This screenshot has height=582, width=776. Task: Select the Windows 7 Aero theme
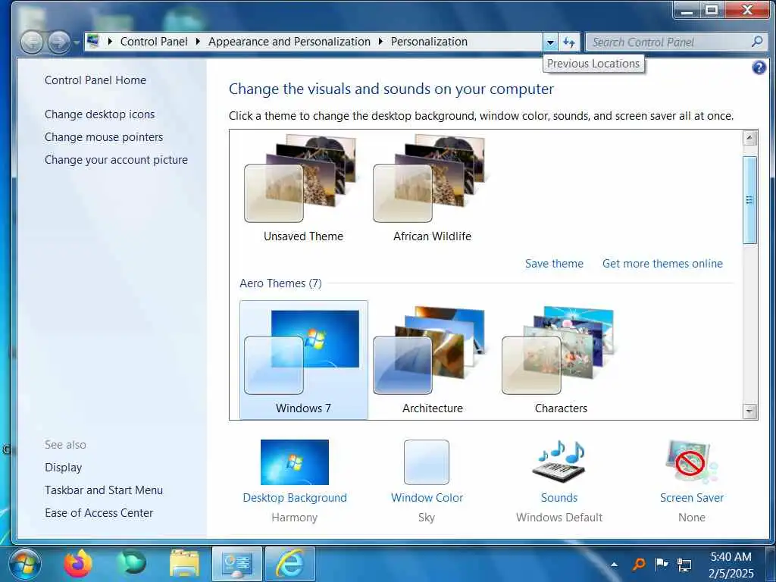pyautogui.click(x=303, y=360)
